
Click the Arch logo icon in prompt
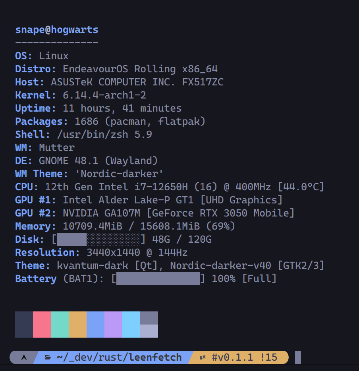click(24, 357)
